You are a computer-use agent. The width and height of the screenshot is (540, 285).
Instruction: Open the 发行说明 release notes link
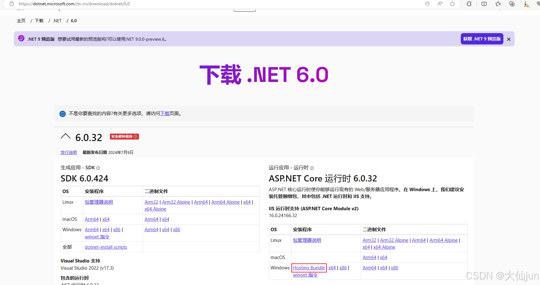pyautogui.click(x=68, y=152)
